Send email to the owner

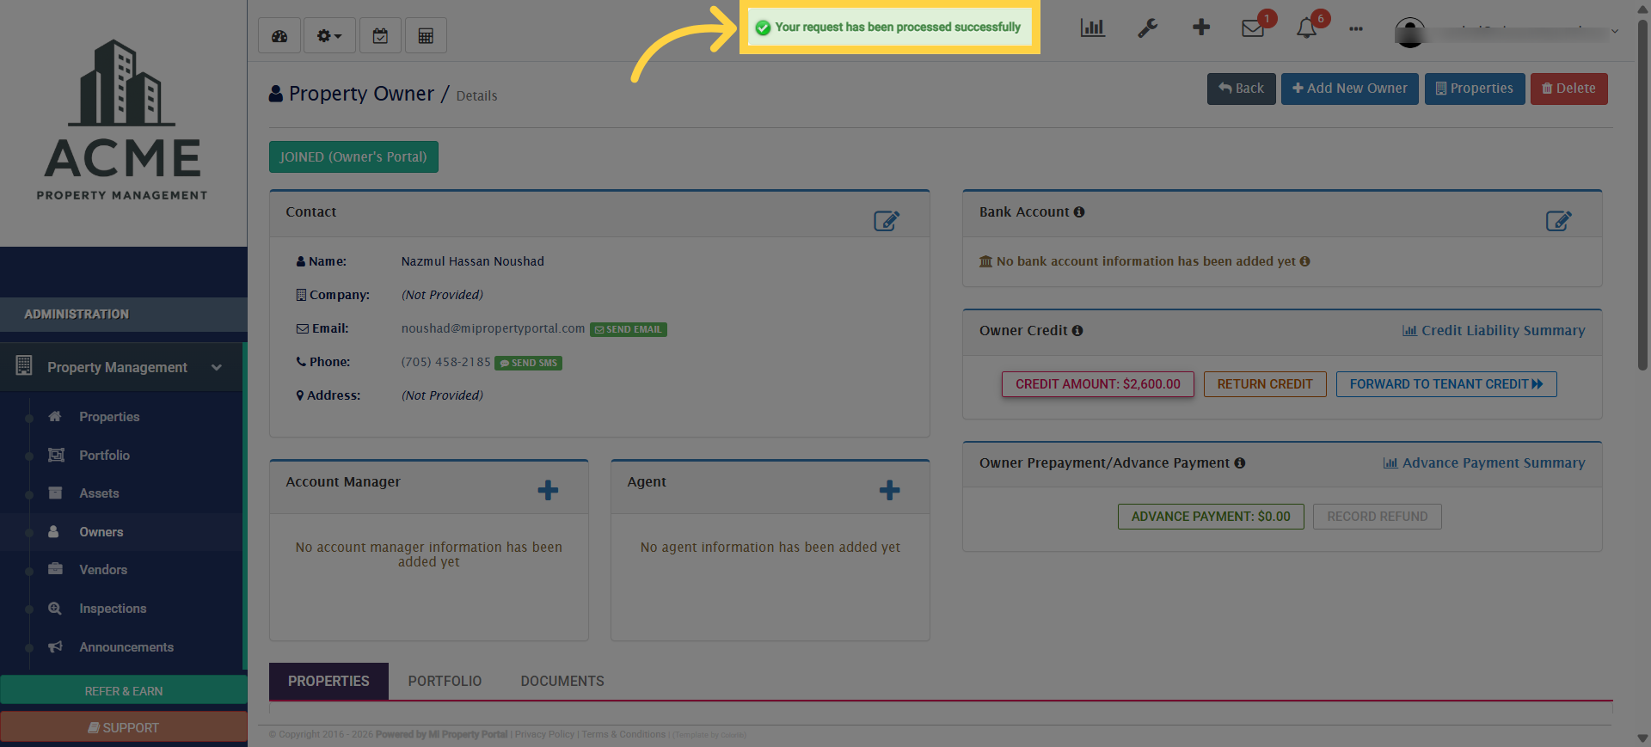[x=629, y=329]
